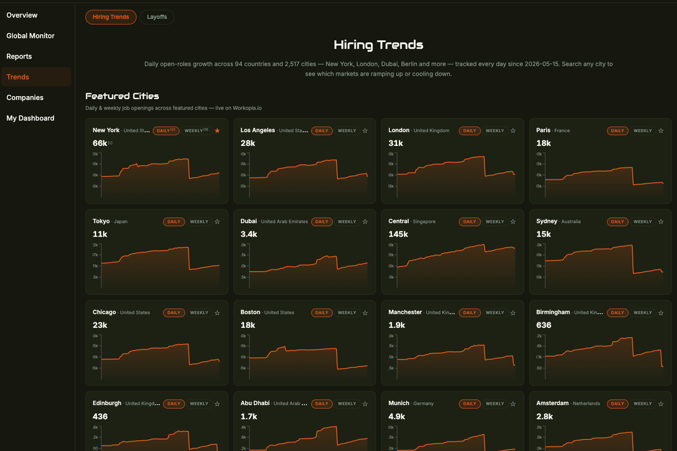This screenshot has width=677, height=451.
Task: Set Tokyo chart to Weekly view
Action: click(199, 222)
